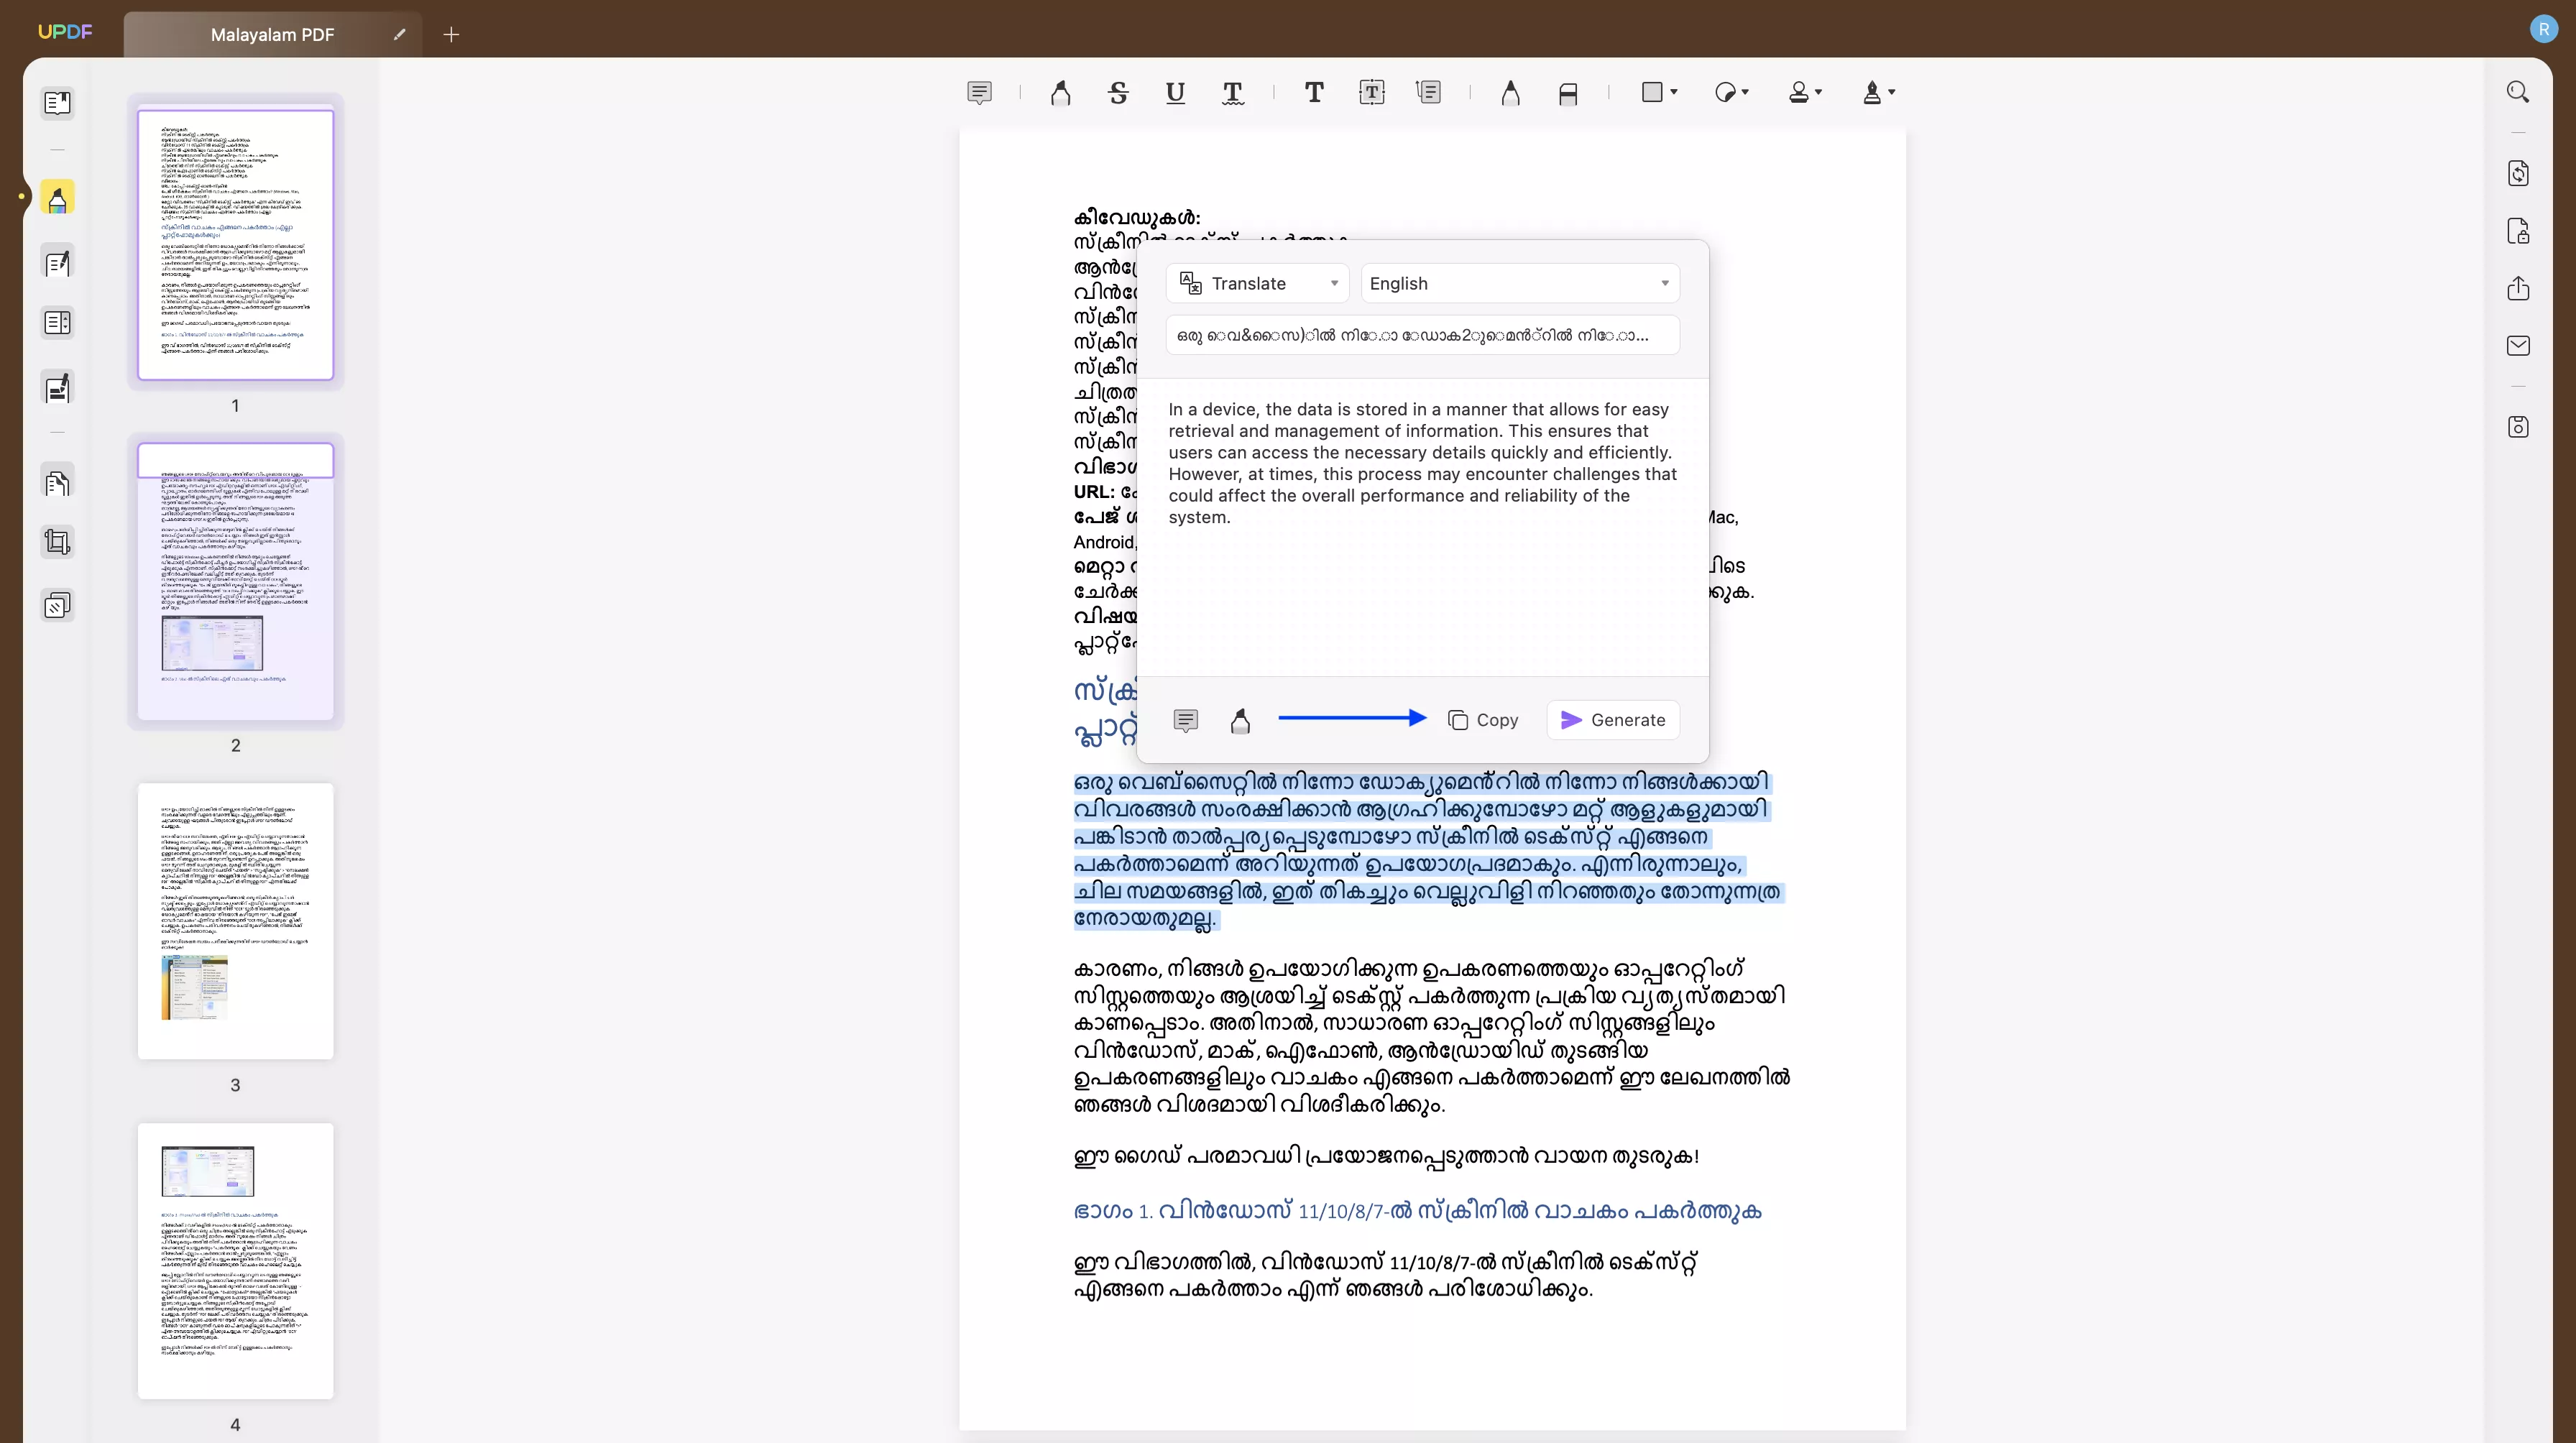Viewport: 2576px width, 1443px height.
Task: Select the Sticky Note tool in top toolbar
Action: click(x=979, y=93)
